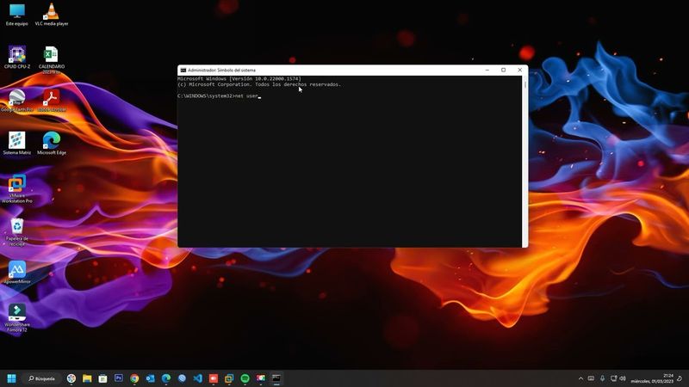Show hidden system tray icons

tap(580, 378)
